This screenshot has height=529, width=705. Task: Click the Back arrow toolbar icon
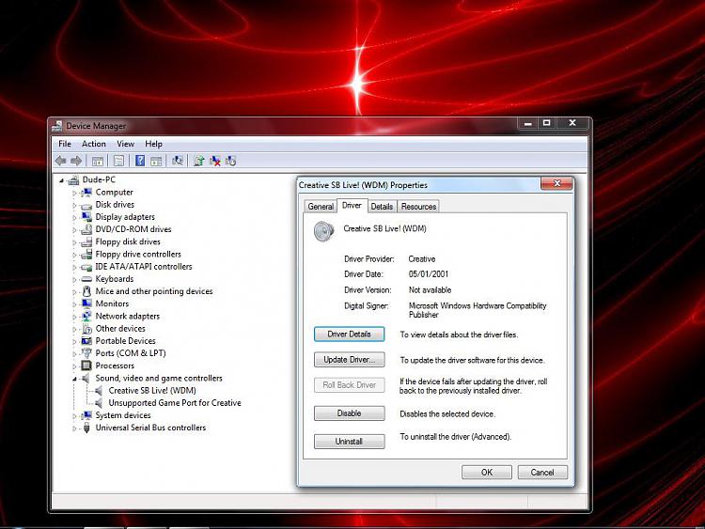61,161
